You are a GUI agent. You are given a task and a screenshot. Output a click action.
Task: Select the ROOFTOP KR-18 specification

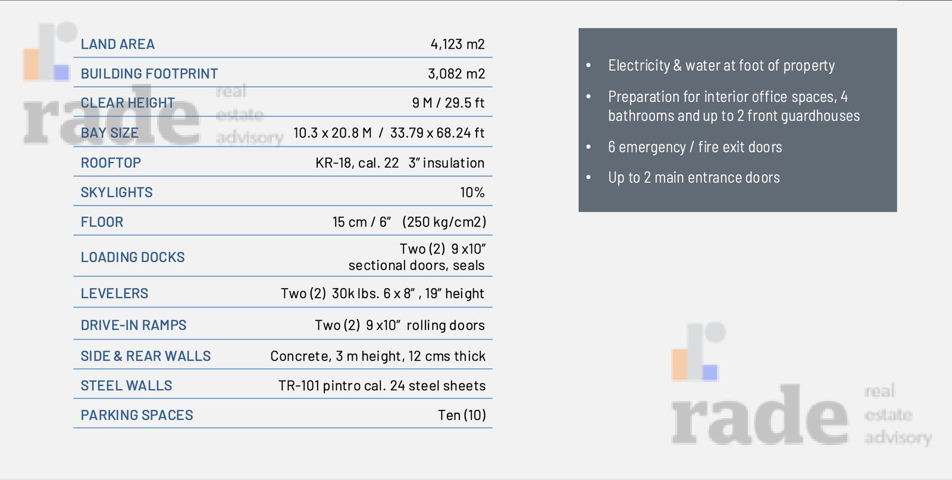400,163
